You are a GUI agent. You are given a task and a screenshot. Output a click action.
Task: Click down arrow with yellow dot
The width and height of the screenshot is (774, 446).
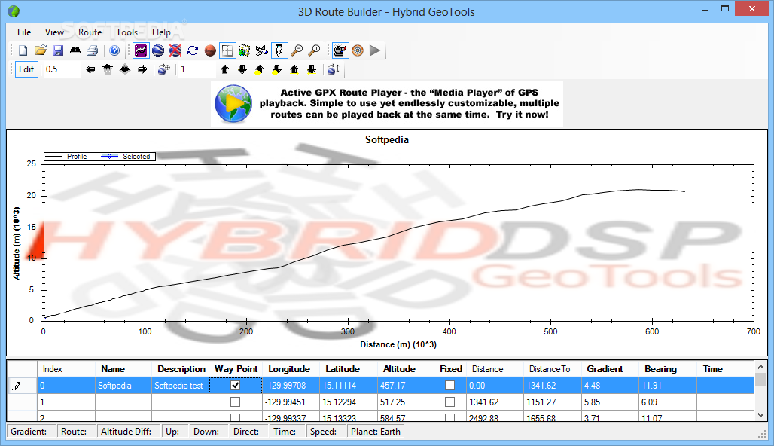277,69
